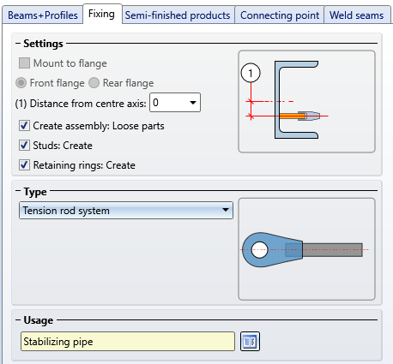Open the Connecting point tab
The image size is (393, 364).
(280, 15)
